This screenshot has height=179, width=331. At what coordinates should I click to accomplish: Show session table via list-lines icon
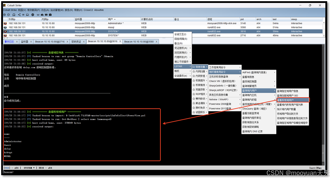(x=23, y=15)
